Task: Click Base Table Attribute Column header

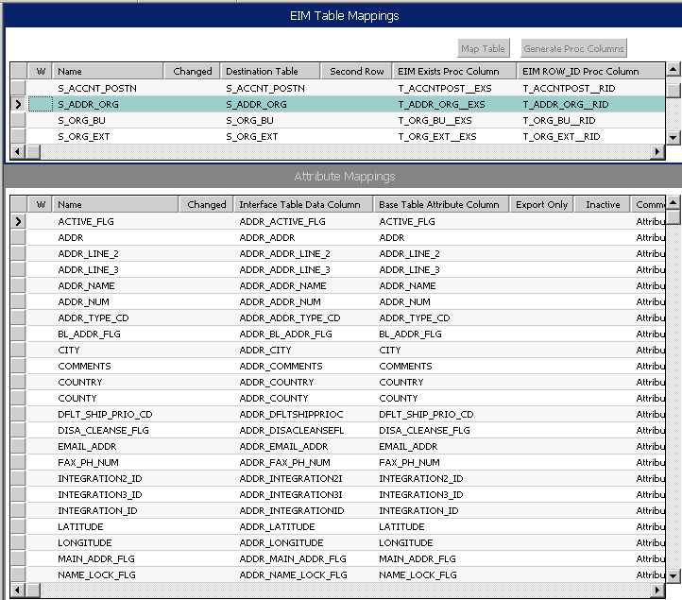Action: tap(441, 204)
